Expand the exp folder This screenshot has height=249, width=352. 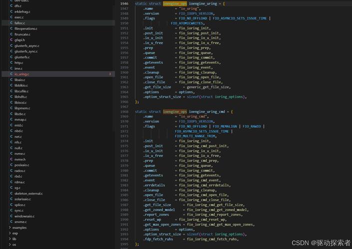15,233
